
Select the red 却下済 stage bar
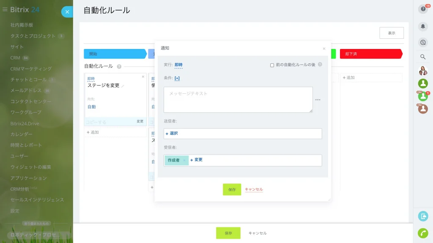pyautogui.click(x=371, y=54)
